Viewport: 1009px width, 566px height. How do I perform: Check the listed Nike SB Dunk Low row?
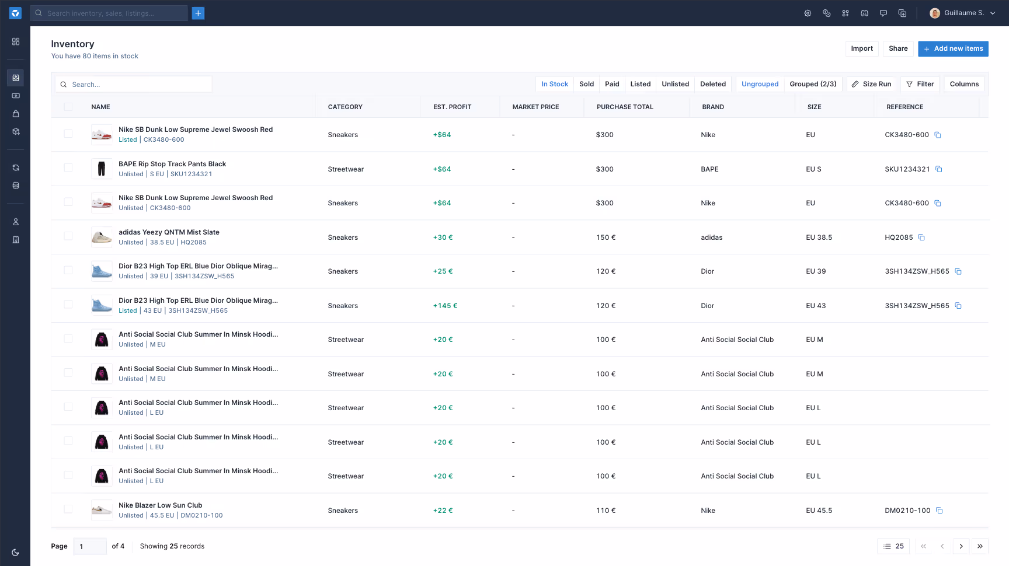[68, 134]
